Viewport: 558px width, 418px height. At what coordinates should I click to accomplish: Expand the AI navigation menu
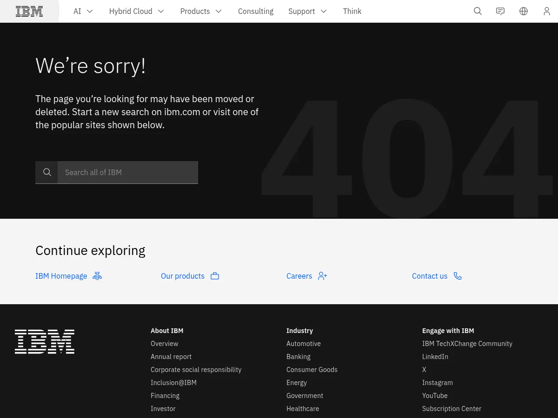coord(89,11)
